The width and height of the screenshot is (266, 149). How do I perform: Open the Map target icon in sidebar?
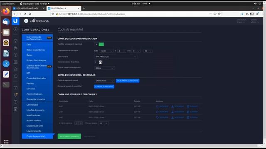point(15,55)
